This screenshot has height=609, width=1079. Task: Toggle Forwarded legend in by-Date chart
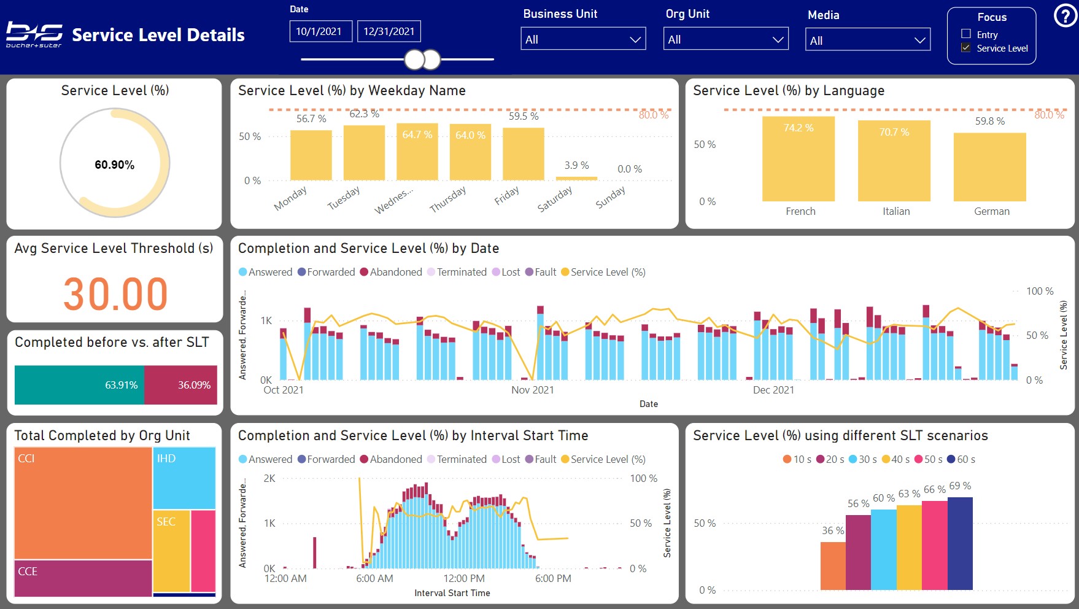(x=326, y=272)
